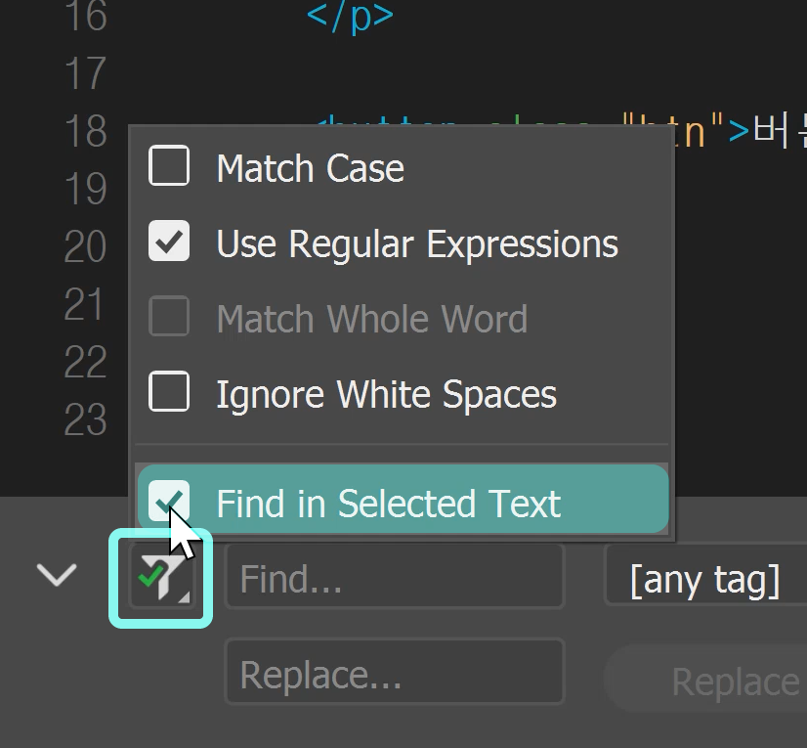This screenshot has width=807, height=748.
Task: Toggle the Match Whole Word checkbox
Action: (x=169, y=318)
